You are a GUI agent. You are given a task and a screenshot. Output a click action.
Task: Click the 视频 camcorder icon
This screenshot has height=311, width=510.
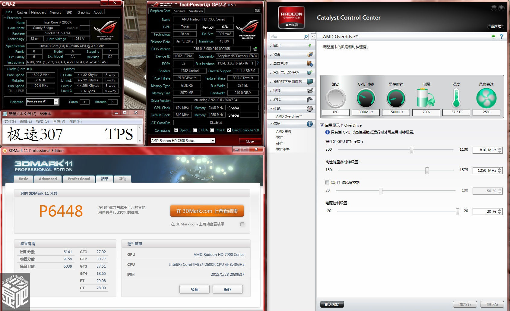click(x=310, y=91)
